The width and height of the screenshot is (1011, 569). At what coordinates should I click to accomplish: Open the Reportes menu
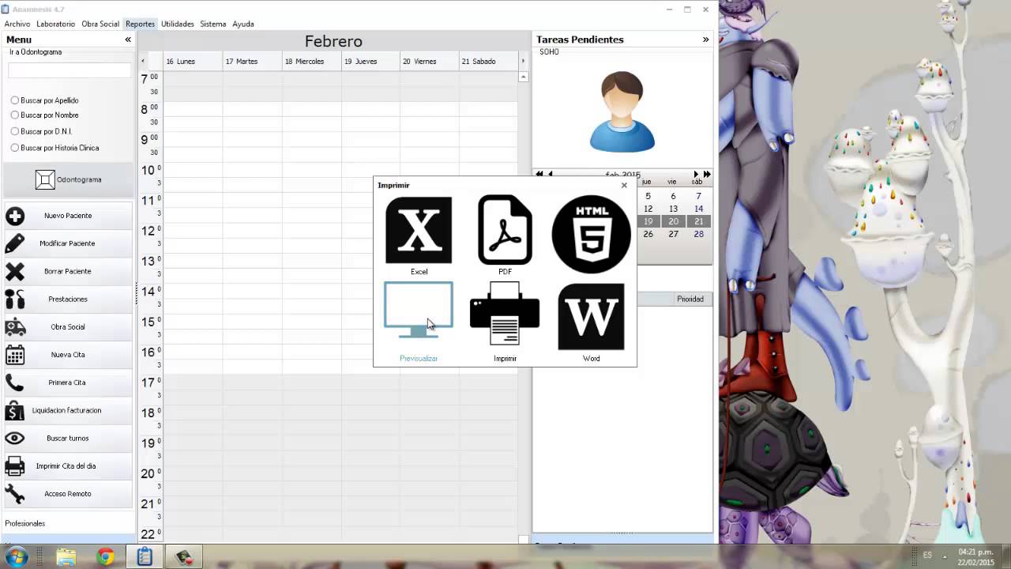coord(140,24)
